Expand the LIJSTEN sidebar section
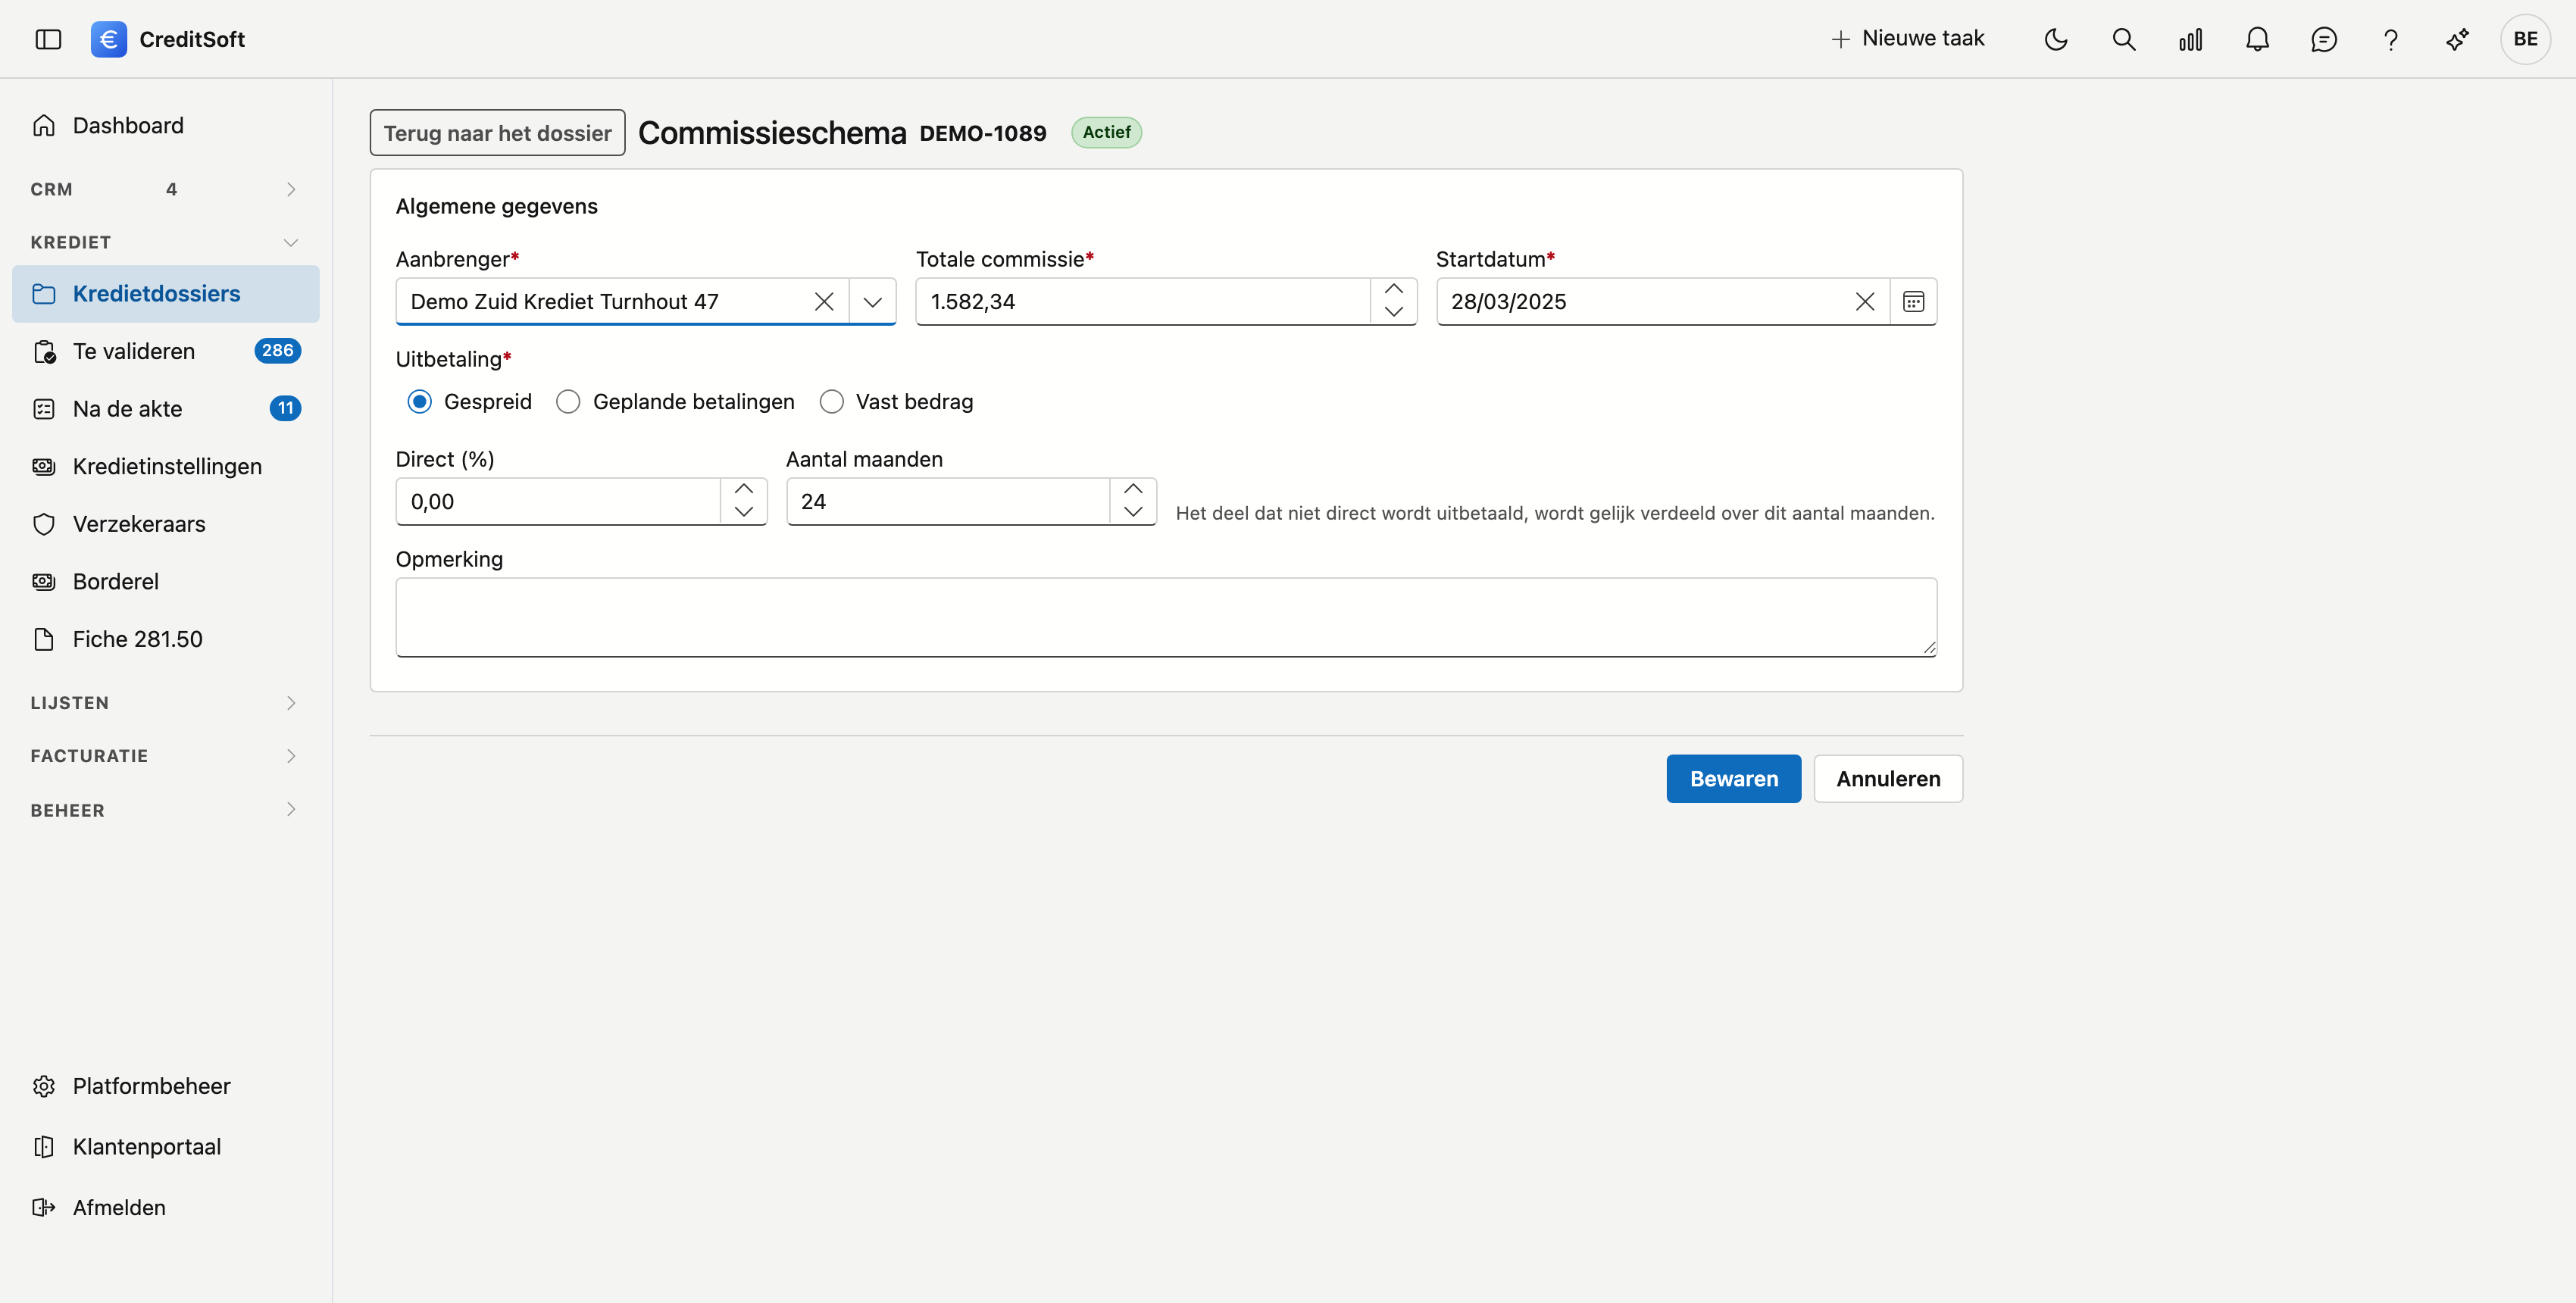This screenshot has height=1303, width=2576. (x=165, y=703)
